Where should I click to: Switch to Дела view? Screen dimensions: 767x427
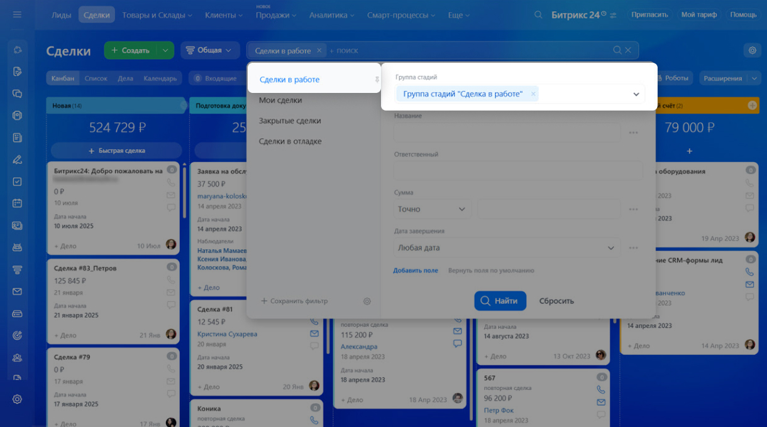pos(126,78)
